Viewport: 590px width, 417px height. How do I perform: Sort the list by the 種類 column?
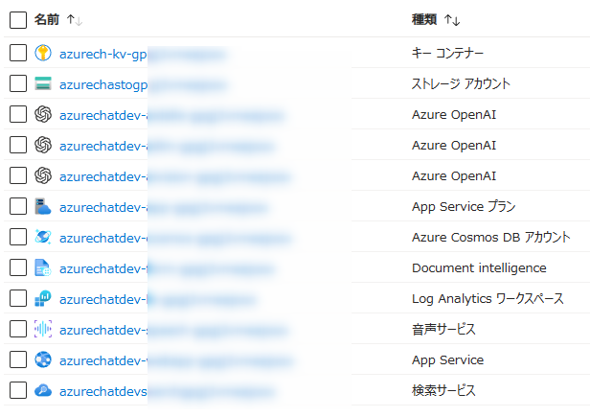(436, 19)
